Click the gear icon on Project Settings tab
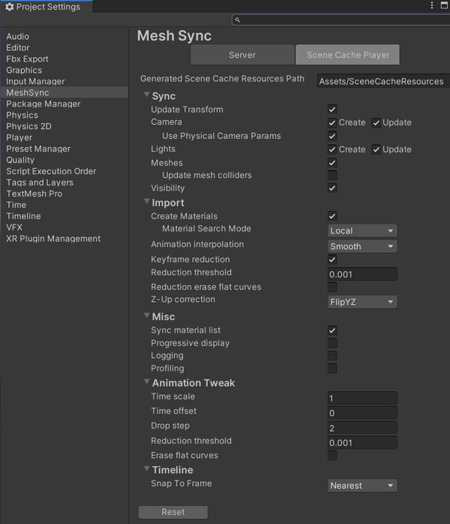 click(9, 7)
